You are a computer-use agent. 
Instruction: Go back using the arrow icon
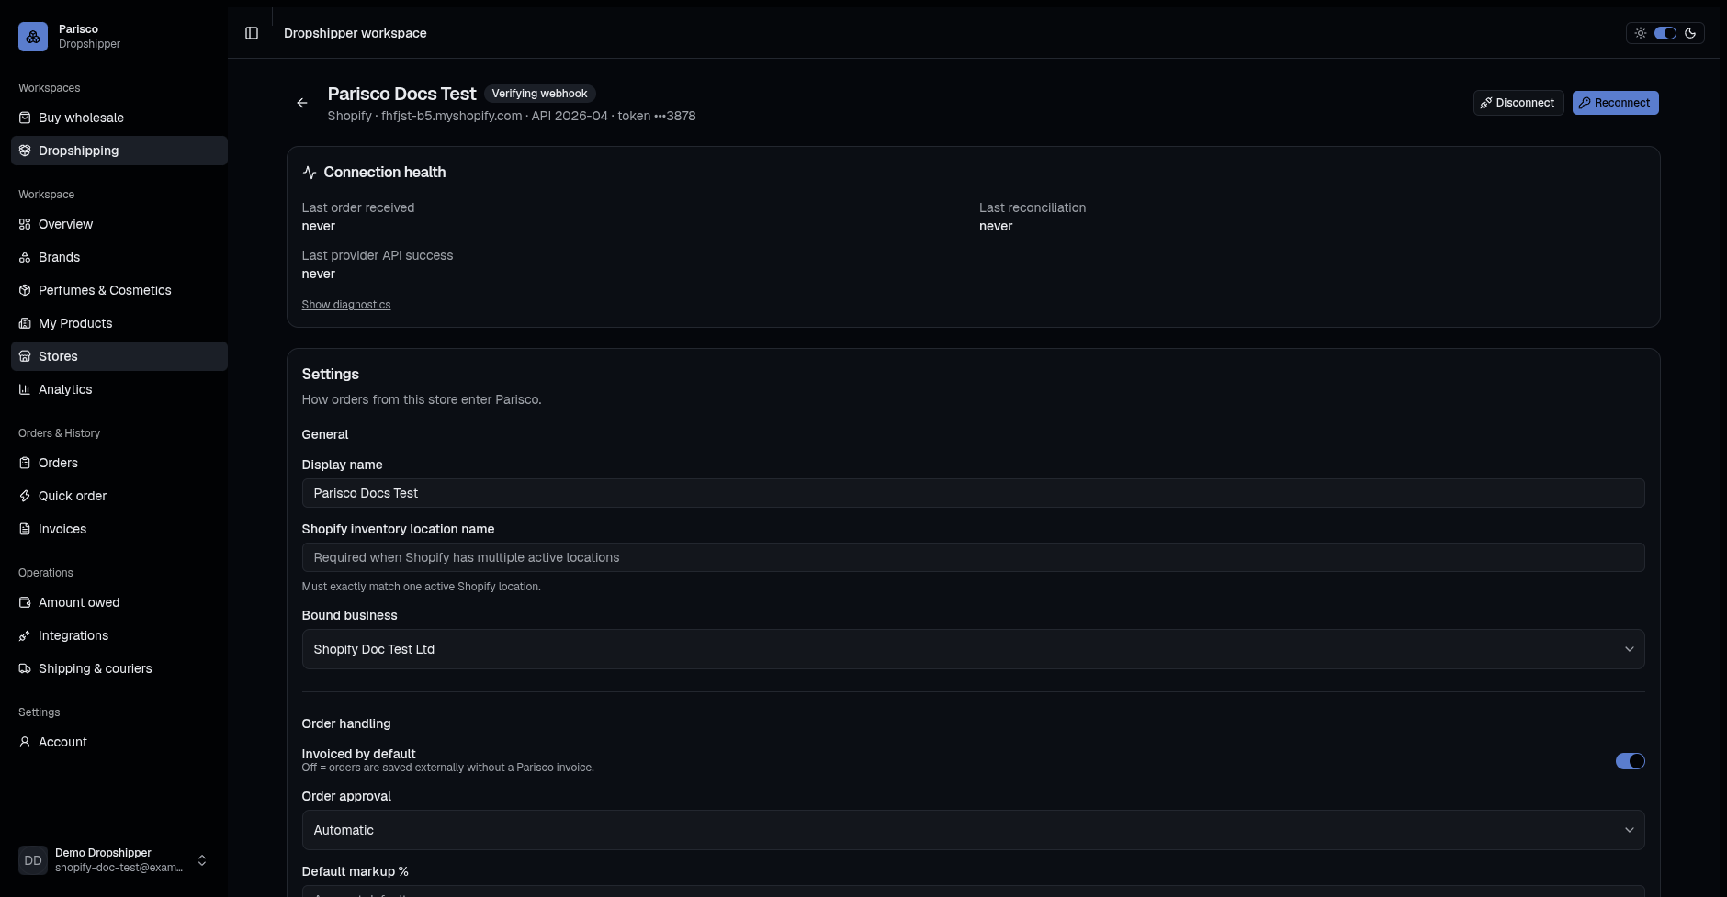[x=302, y=103]
